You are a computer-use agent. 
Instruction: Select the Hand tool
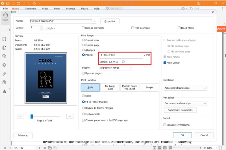tap(5, 16)
